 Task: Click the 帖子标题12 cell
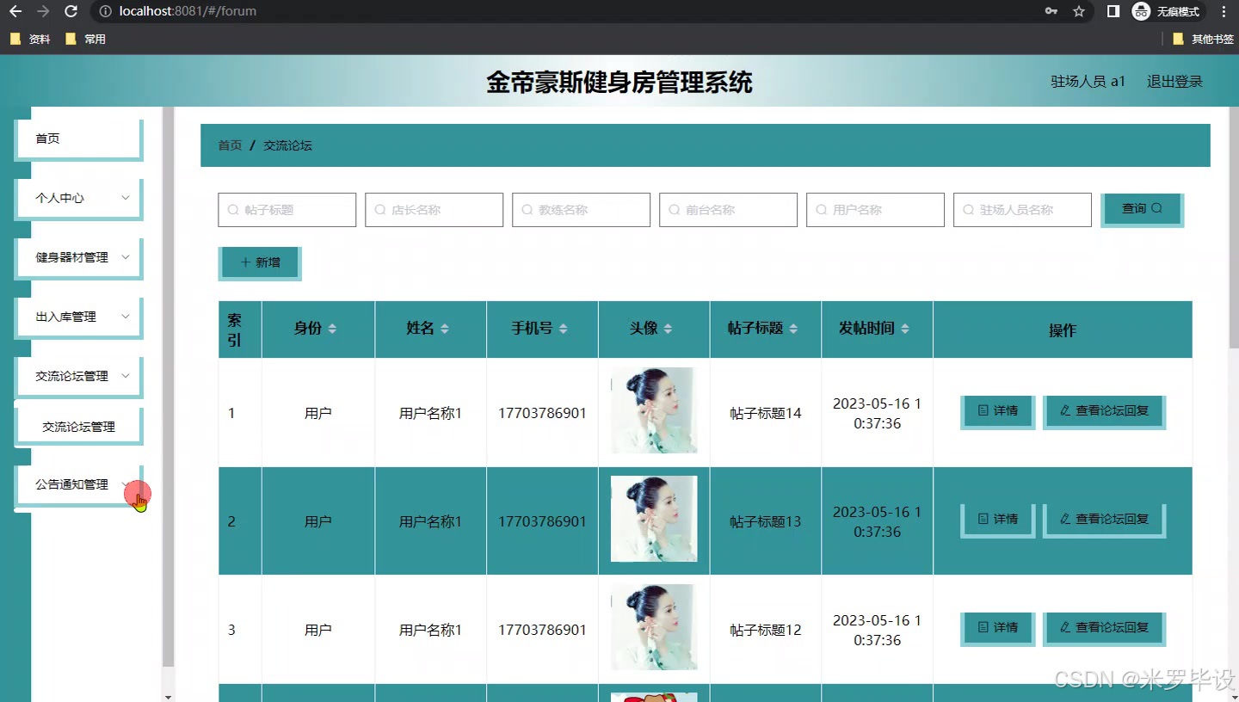pyautogui.click(x=766, y=630)
